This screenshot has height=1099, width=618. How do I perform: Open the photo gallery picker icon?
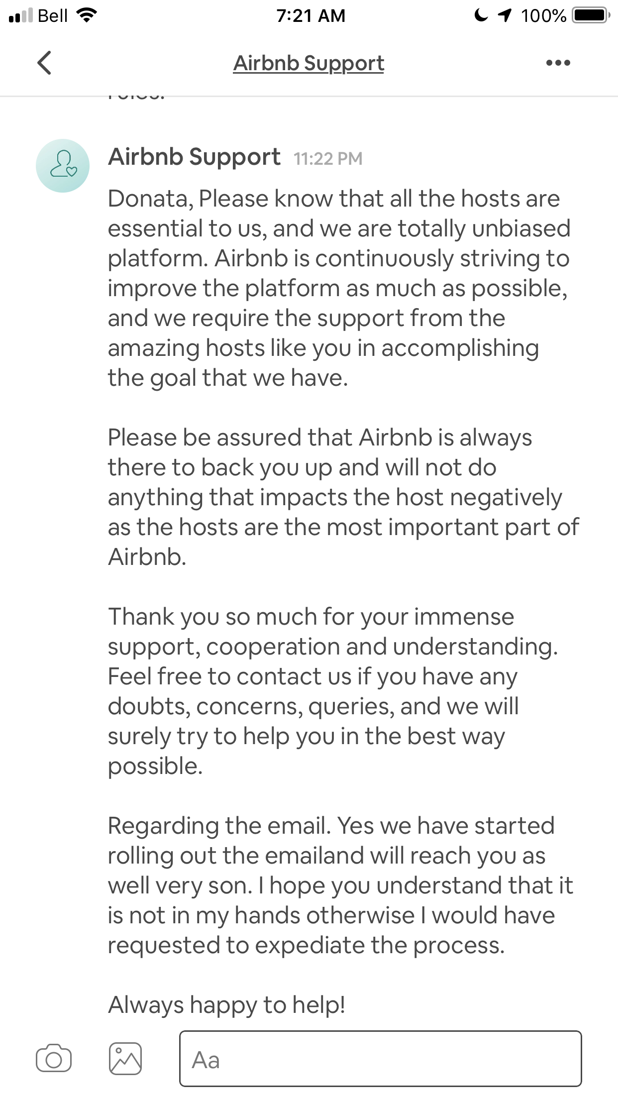125,1059
